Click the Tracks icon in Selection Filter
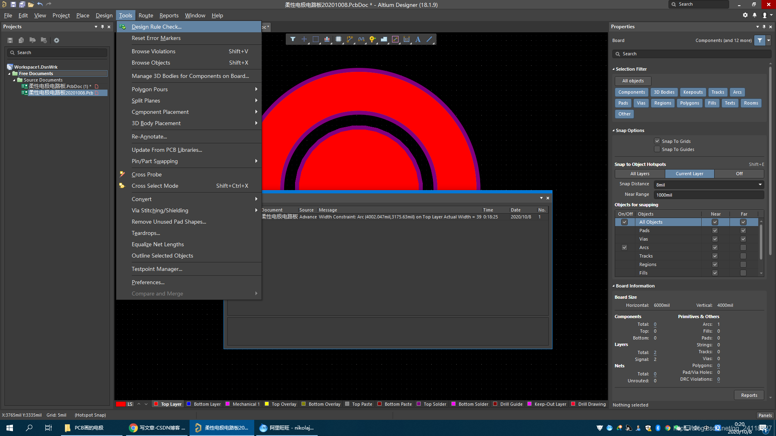The image size is (776, 436). (x=719, y=92)
